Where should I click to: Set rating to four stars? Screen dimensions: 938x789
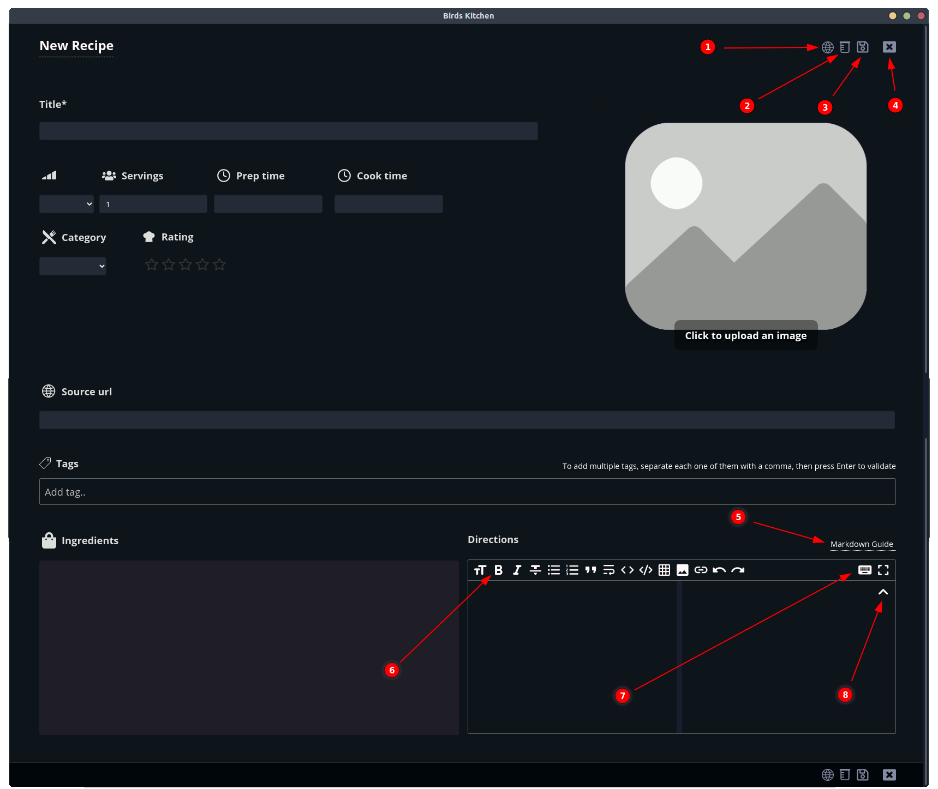202,264
